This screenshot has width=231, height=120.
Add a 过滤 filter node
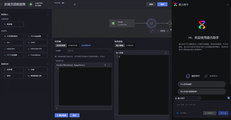36,70
